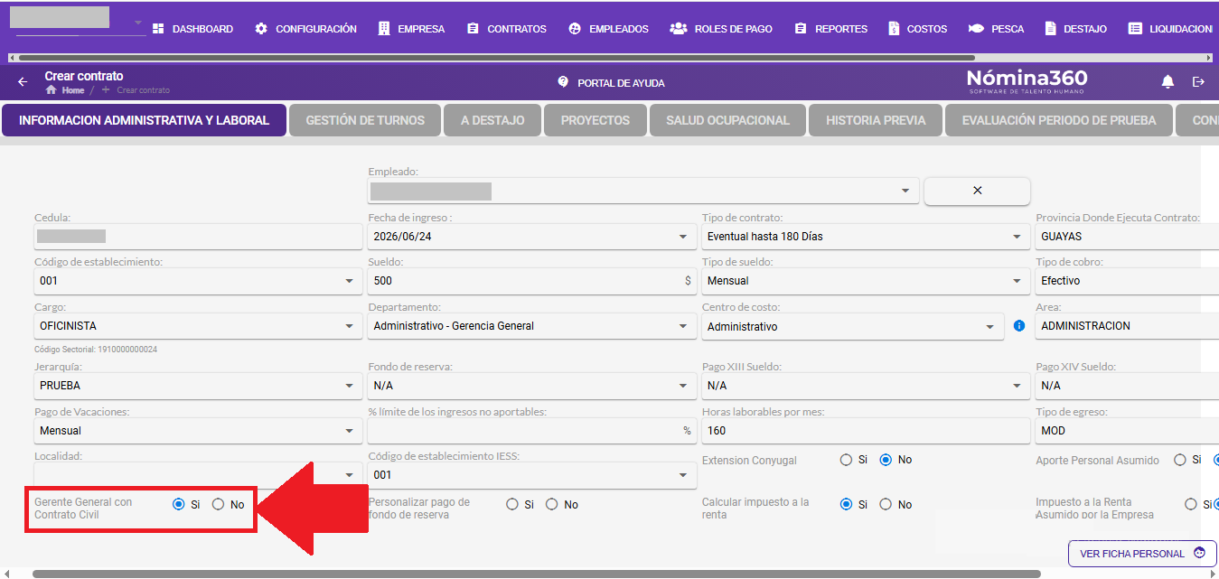Open the Fecha de ingreso dropdown
This screenshot has width=1219, height=579.
pos(532,237)
